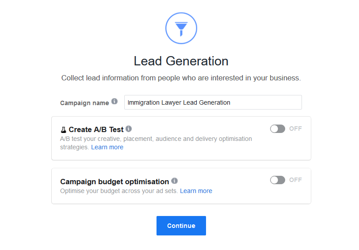This screenshot has width=359, height=250.
Task: Click the Lead Generation heading
Action: pos(181,61)
